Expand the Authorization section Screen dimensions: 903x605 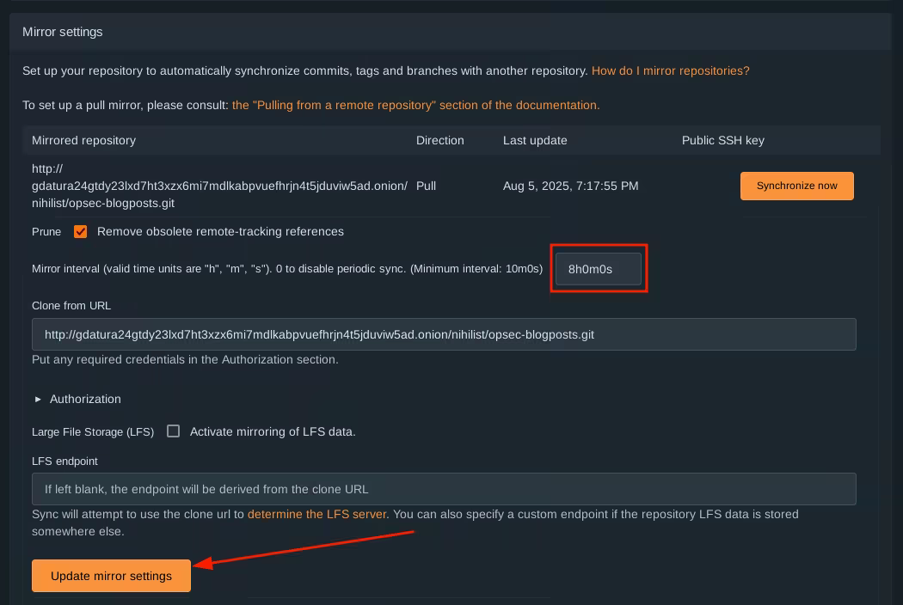85,399
